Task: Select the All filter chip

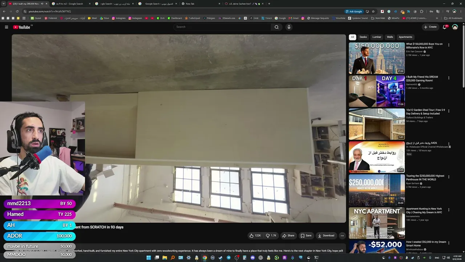Action: pos(352,37)
